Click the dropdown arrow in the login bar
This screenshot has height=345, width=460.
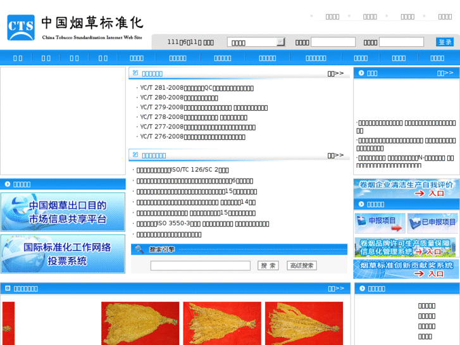click(281, 42)
